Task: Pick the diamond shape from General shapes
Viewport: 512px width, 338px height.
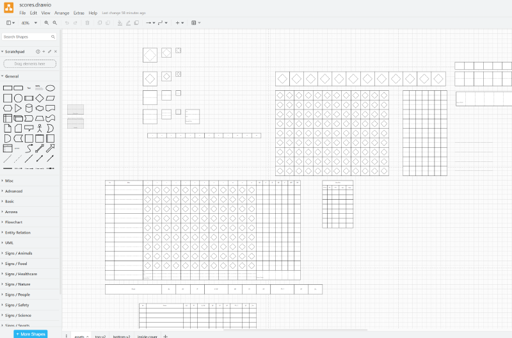Action: [x=40, y=98]
